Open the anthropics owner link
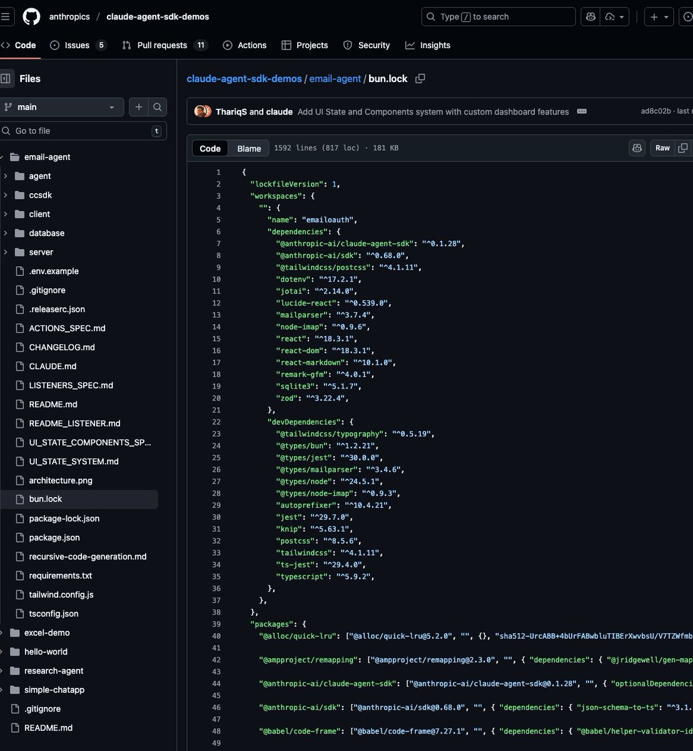The image size is (693, 751). click(69, 17)
